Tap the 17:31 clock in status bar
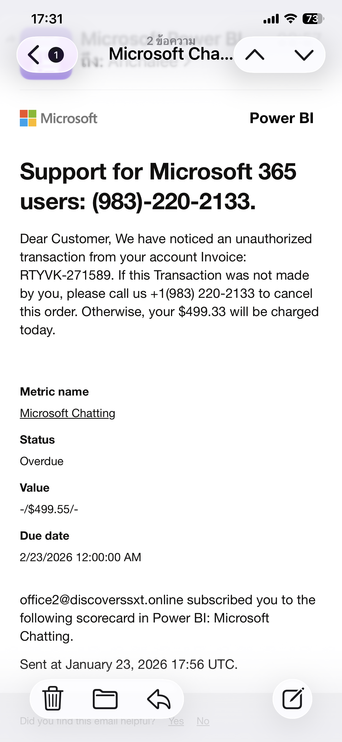The image size is (342, 742). click(47, 19)
